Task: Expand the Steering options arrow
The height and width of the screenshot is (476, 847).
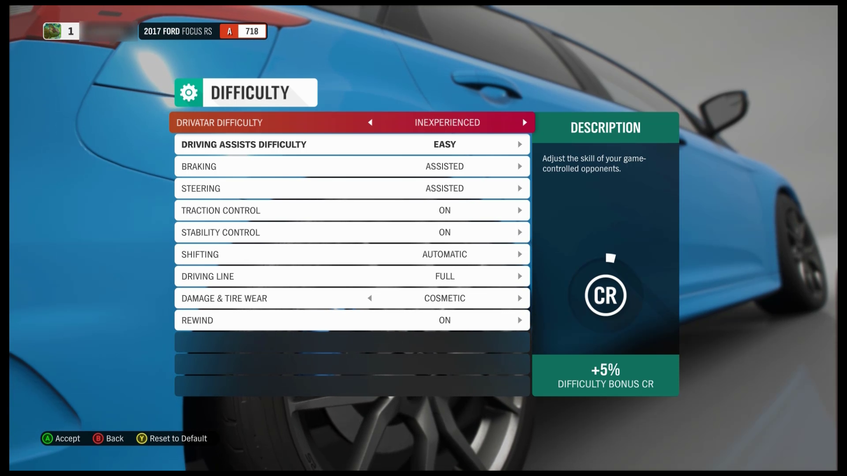Action: (520, 188)
